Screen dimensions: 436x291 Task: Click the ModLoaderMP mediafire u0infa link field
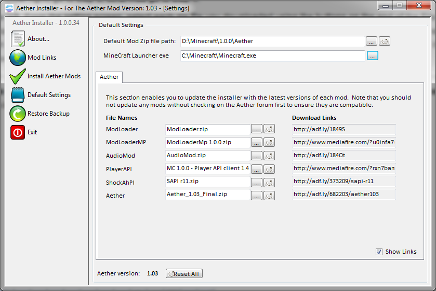[344, 143]
